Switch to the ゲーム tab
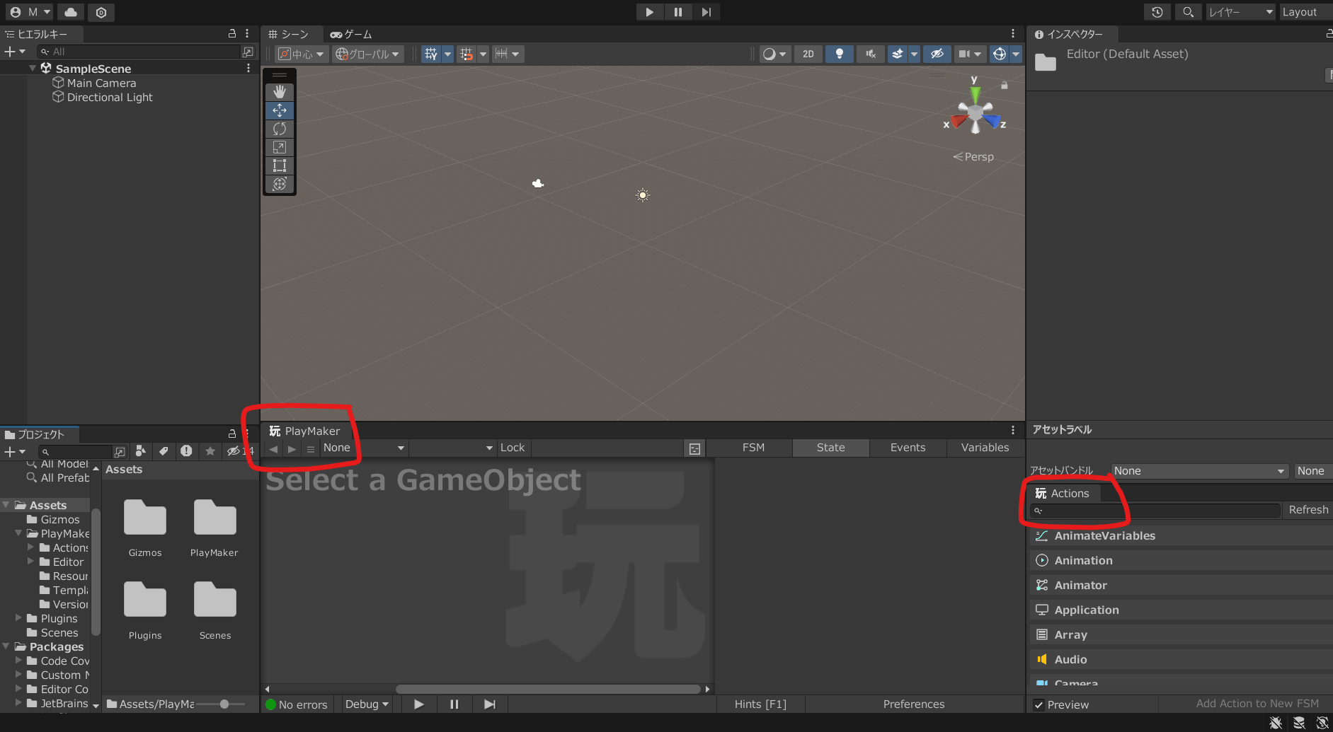 coord(351,34)
